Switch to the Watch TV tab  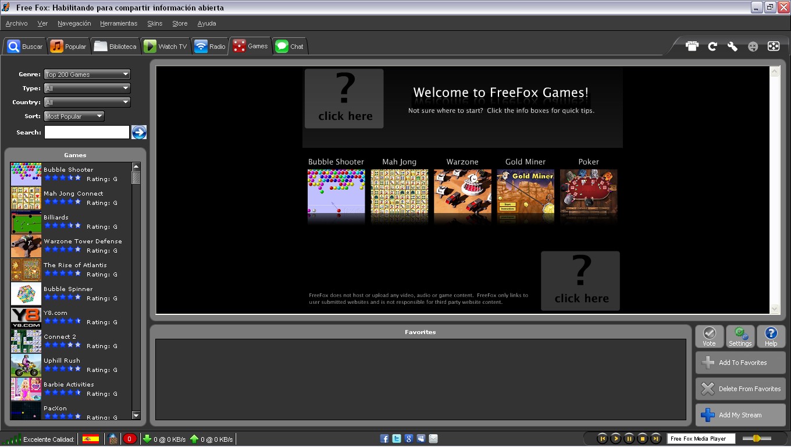pos(166,47)
